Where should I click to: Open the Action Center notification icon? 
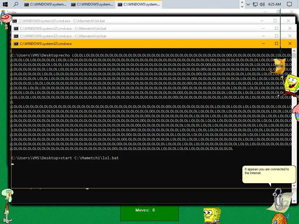point(289,4)
